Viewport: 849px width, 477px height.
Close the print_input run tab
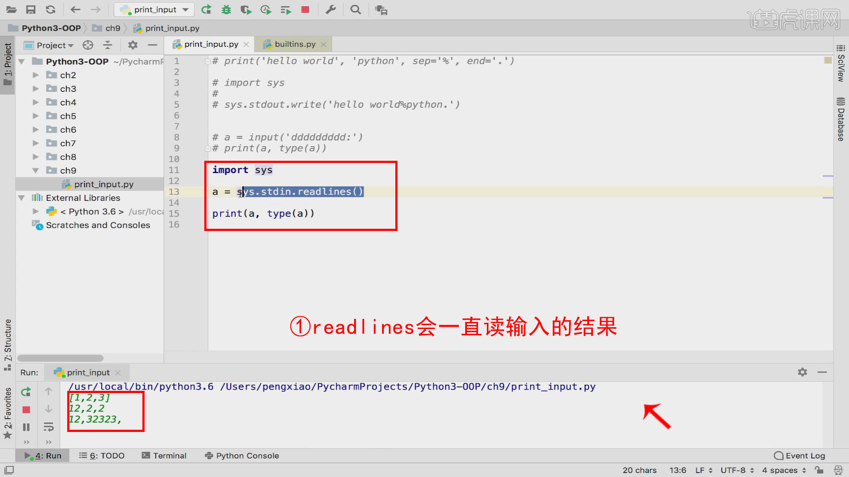coord(118,373)
